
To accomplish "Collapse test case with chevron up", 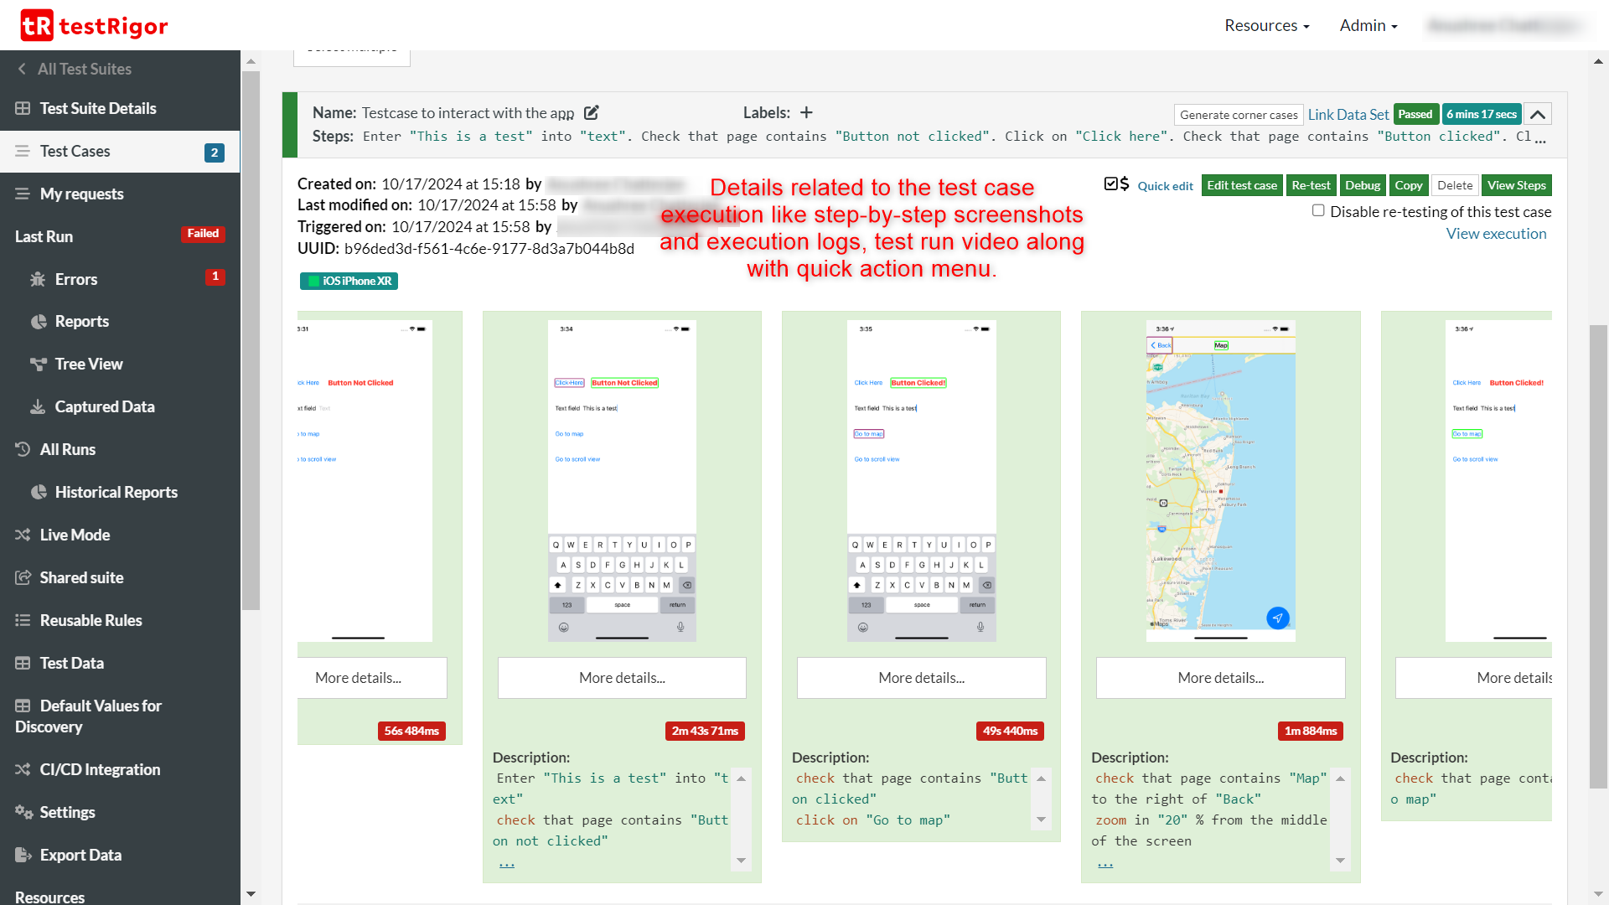I will pyautogui.click(x=1538, y=115).
